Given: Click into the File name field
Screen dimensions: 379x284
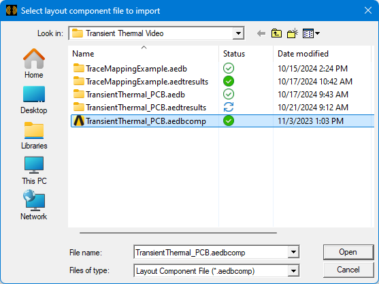Looking at the screenshot, I should coord(211,252).
